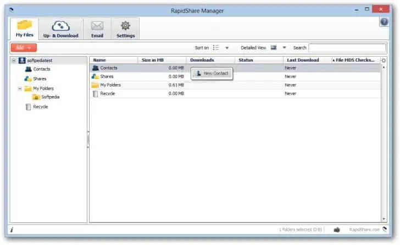Click the Shares icon in file list

tap(96, 76)
